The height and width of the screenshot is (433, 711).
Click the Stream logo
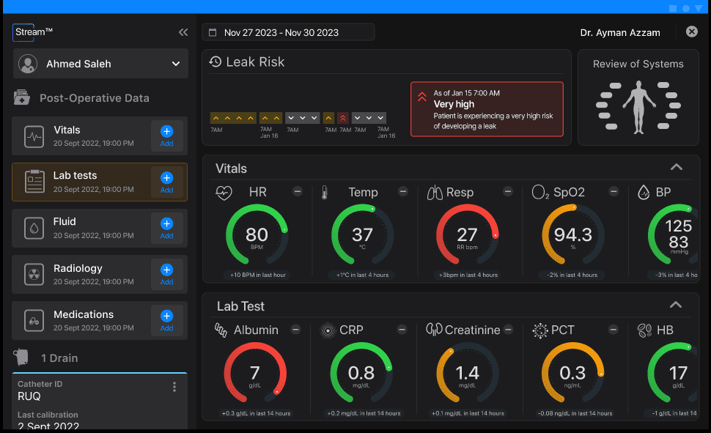[34, 32]
